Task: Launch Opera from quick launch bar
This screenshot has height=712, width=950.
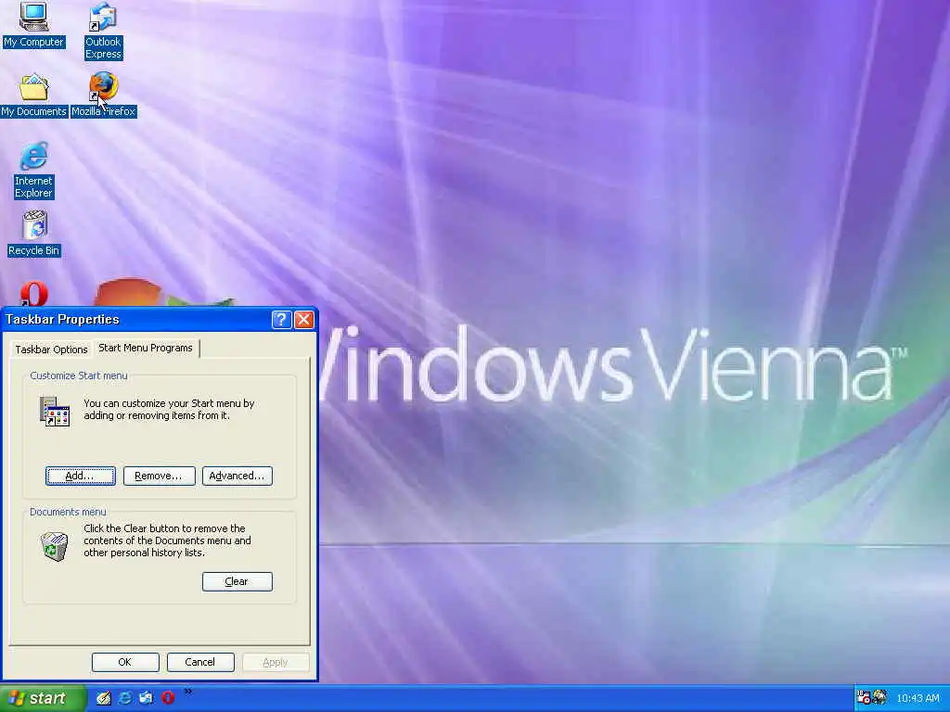Action: (x=168, y=698)
